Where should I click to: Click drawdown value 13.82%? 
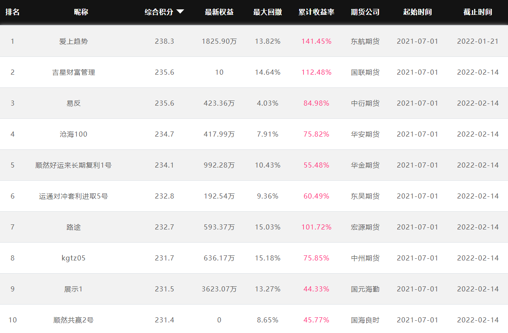[x=268, y=42]
